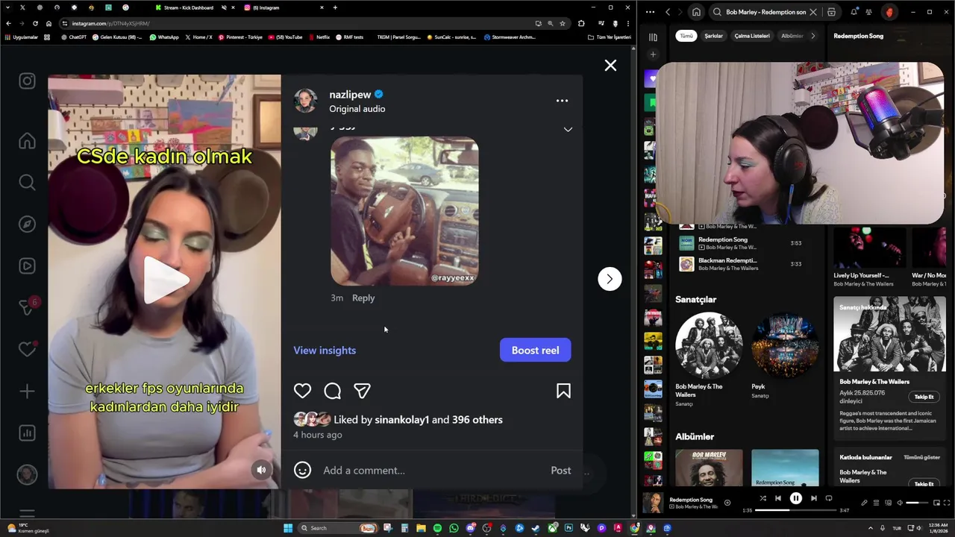Screen dimensions: 955x537
Task: Open Instagram notifications heart in sidebar
Action: [x=27, y=349]
